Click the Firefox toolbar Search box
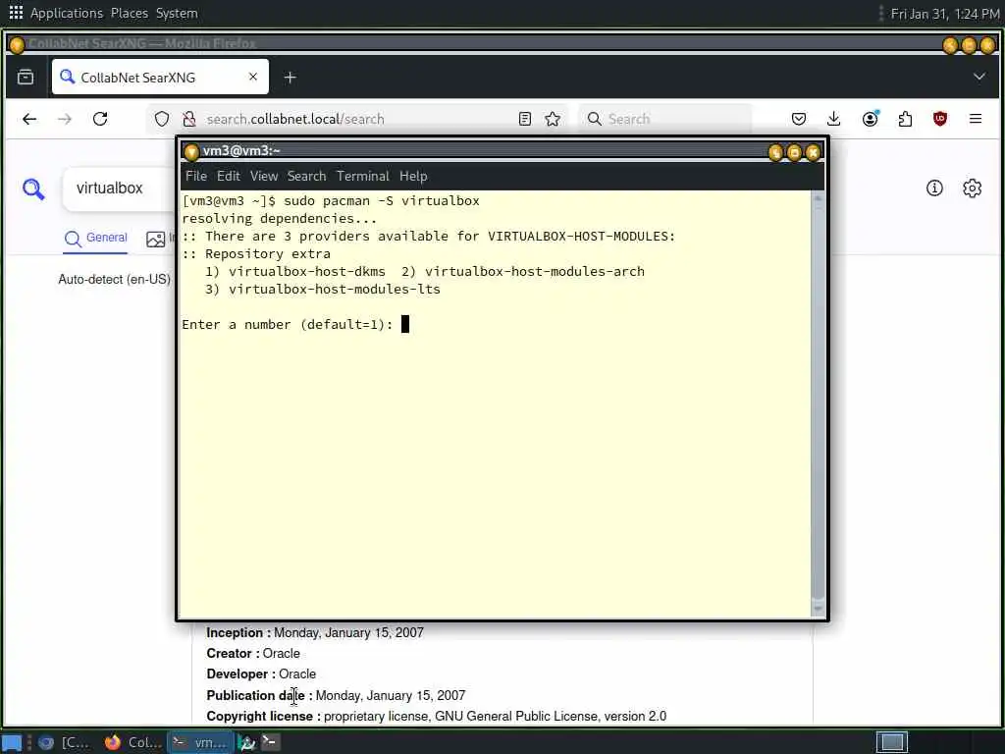Viewport: 1005px width, 754px height. pos(665,119)
